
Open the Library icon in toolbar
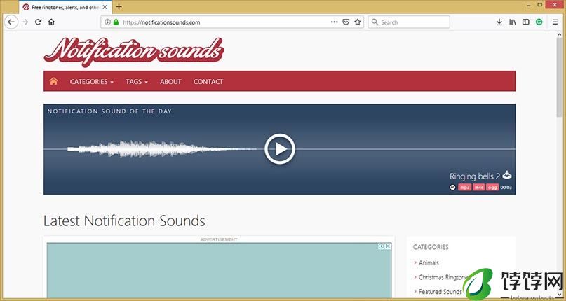click(x=513, y=22)
